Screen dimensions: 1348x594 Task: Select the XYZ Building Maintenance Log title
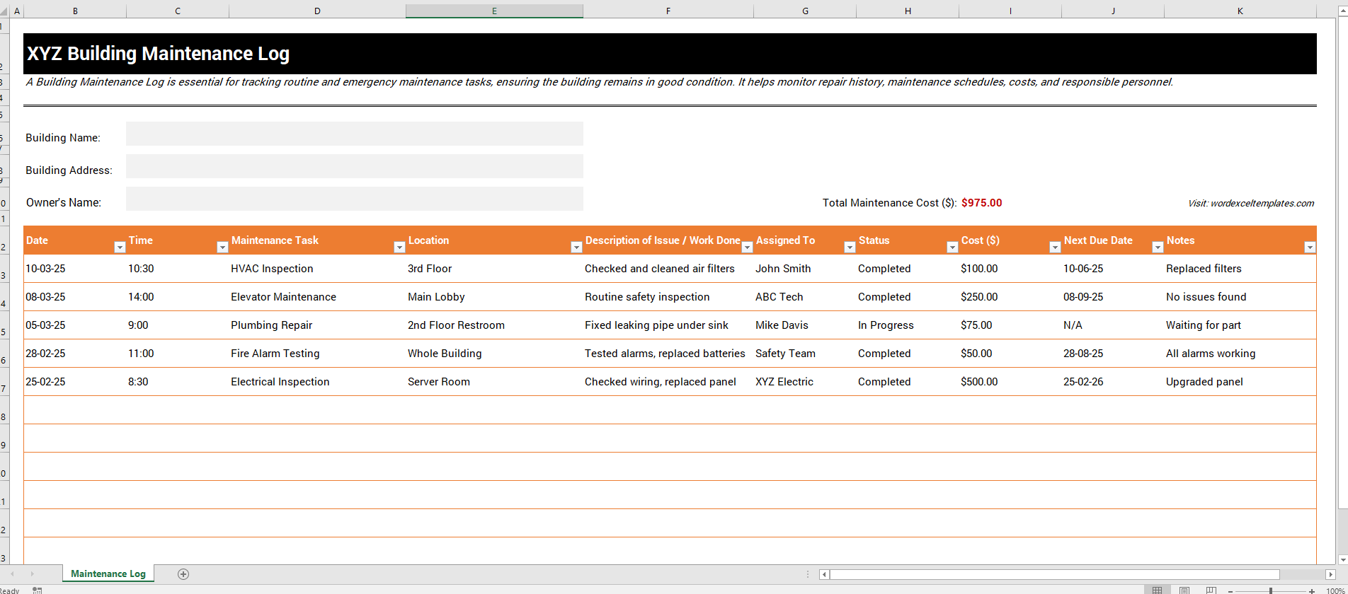(158, 54)
